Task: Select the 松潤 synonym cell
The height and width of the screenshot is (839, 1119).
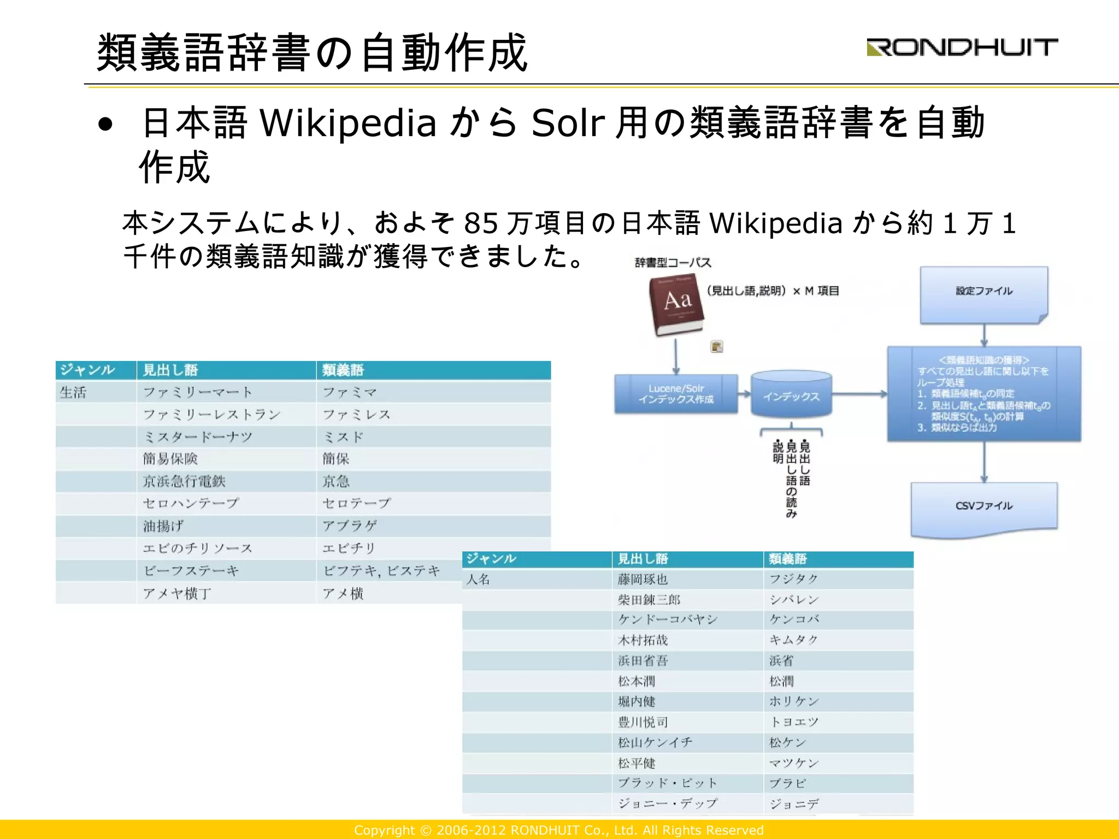Action: pyautogui.click(x=839, y=681)
